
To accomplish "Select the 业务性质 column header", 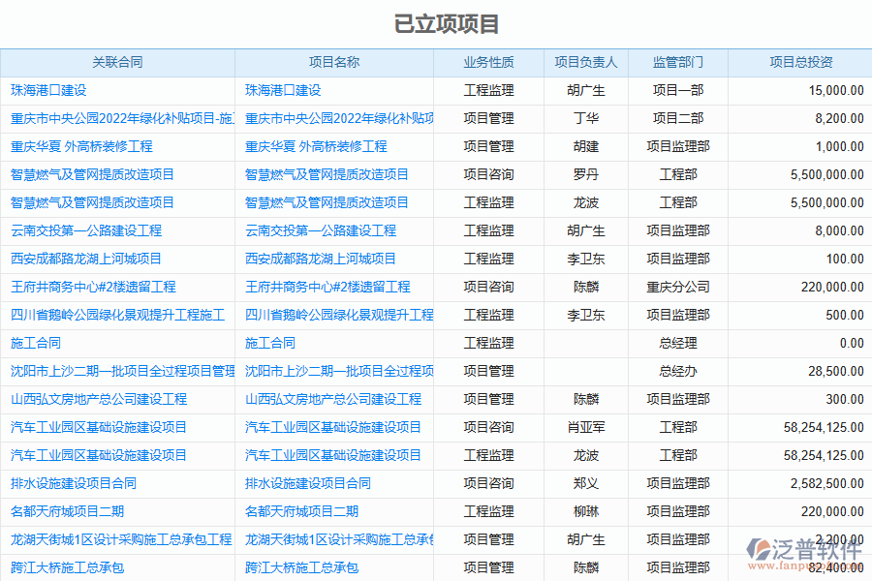I will coord(488,62).
